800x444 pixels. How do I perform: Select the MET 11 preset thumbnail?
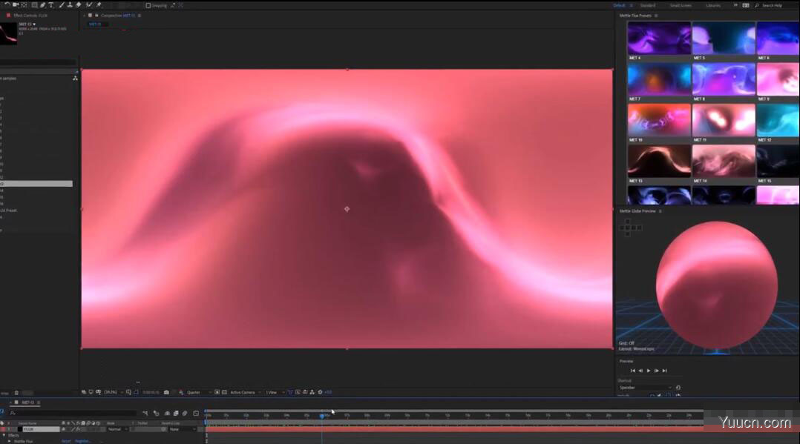tap(724, 120)
